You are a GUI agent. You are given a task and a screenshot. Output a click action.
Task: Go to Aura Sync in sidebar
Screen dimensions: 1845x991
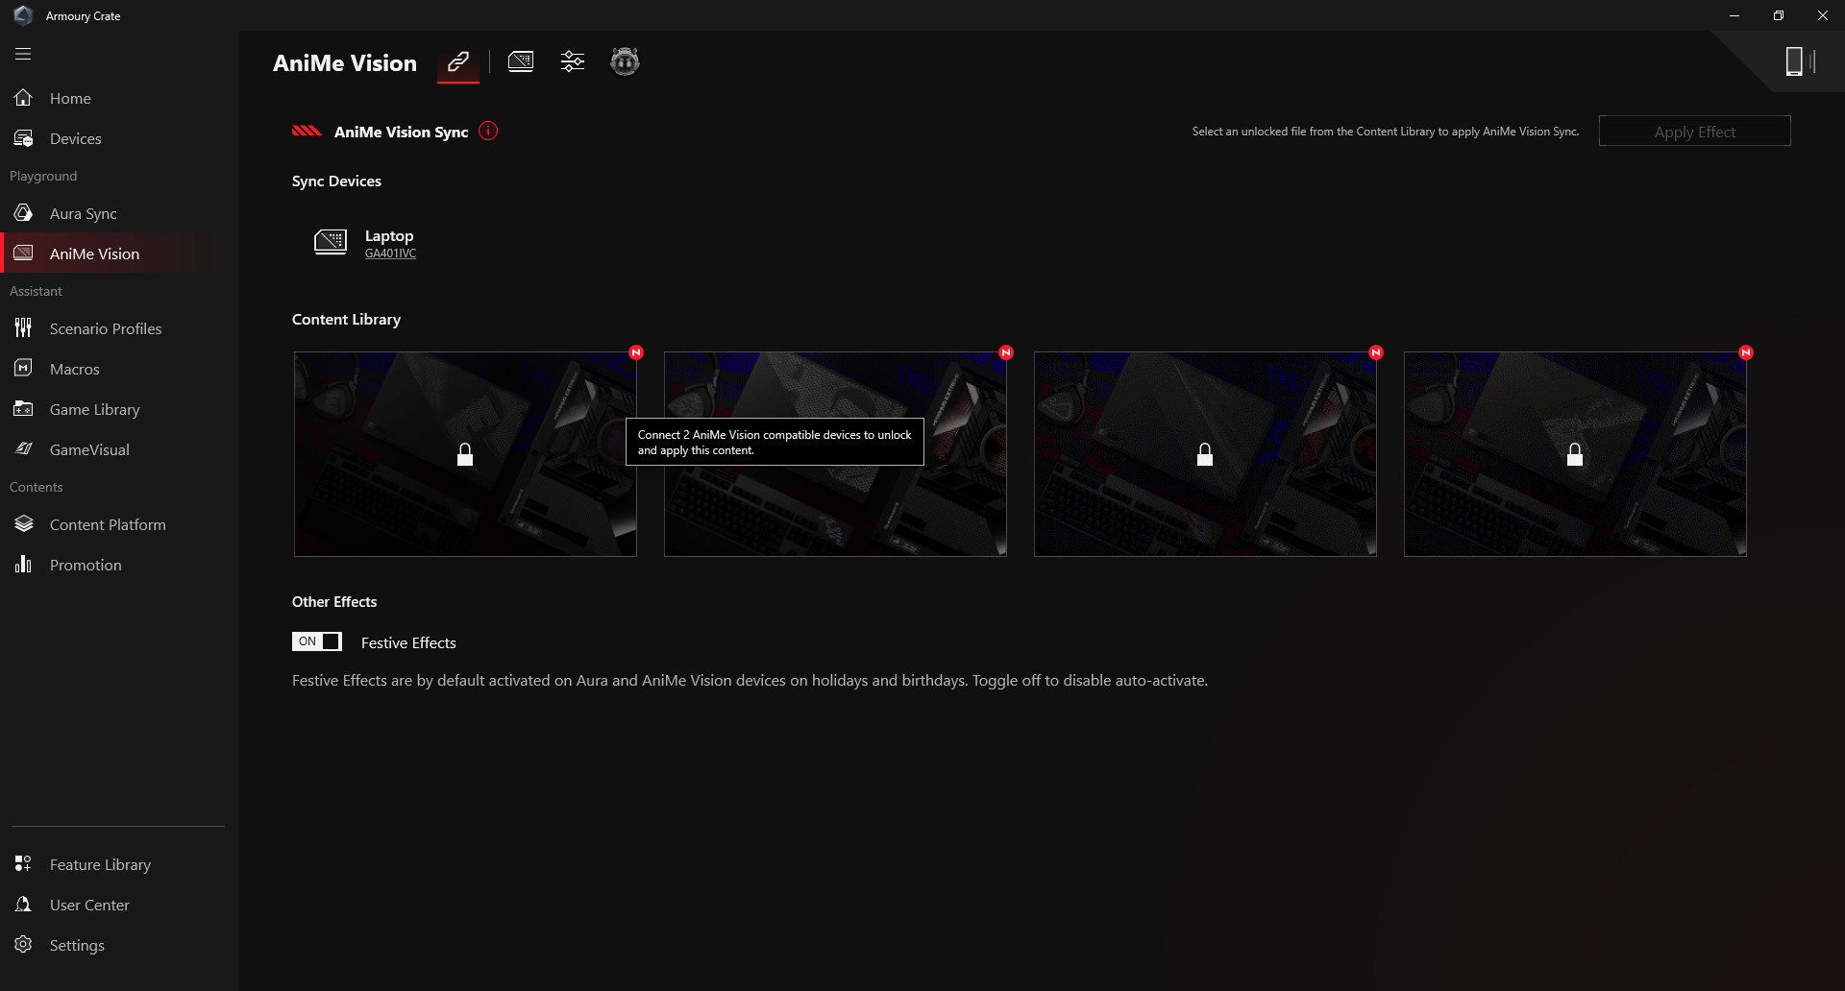tap(84, 213)
